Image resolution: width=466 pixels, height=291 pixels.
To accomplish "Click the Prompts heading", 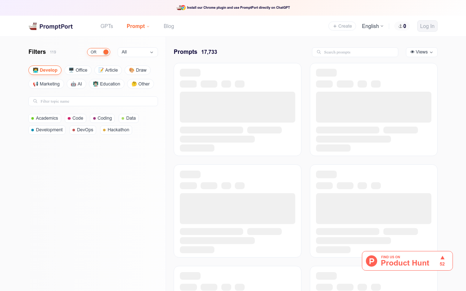I will pyautogui.click(x=185, y=52).
